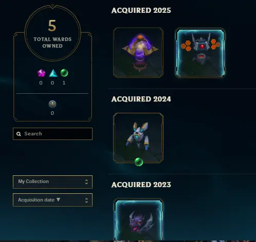Screen dimensions: 256x242
Task: Click green orb badge on 2024 ward
Action: tap(139, 162)
